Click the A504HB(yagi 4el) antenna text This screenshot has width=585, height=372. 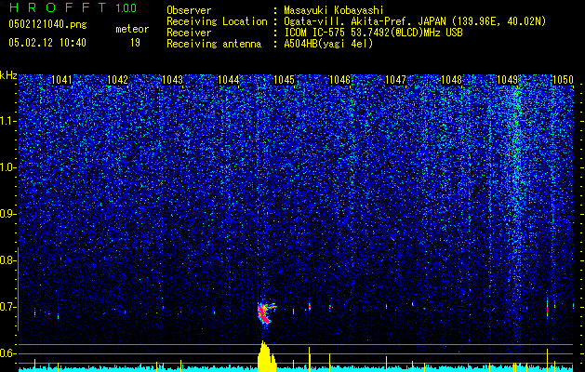[x=328, y=44]
